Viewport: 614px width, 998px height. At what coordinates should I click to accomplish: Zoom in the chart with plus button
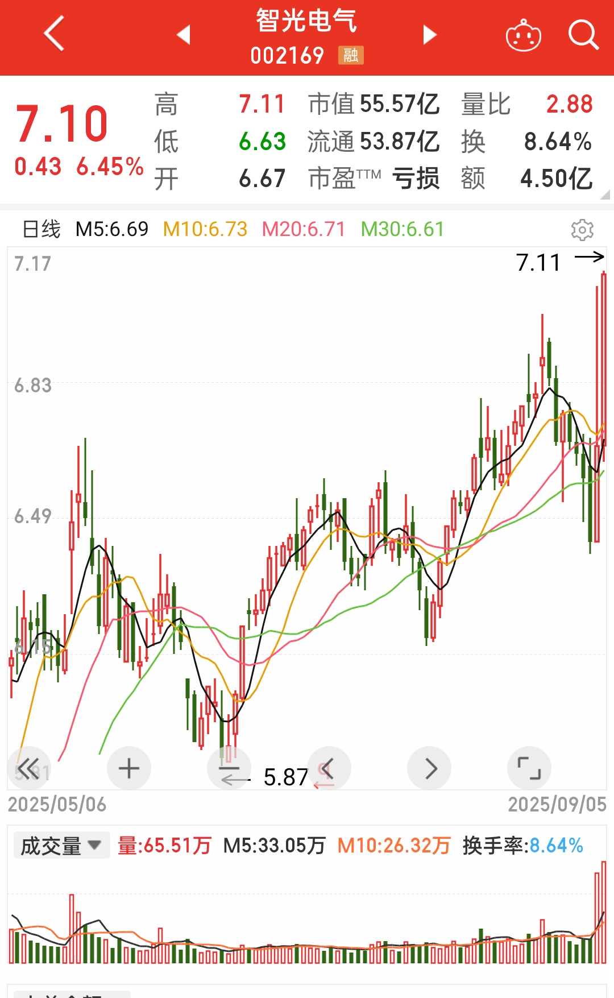point(129,768)
